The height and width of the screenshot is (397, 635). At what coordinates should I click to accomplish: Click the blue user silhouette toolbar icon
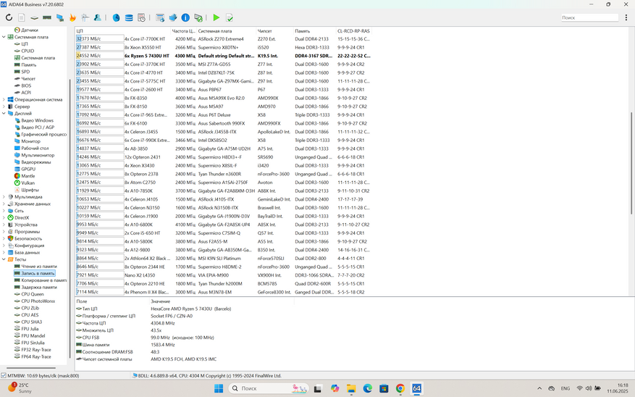(x=98, y=17)
